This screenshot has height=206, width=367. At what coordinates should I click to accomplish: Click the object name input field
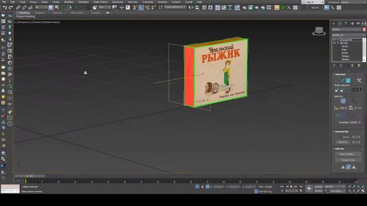346,29
